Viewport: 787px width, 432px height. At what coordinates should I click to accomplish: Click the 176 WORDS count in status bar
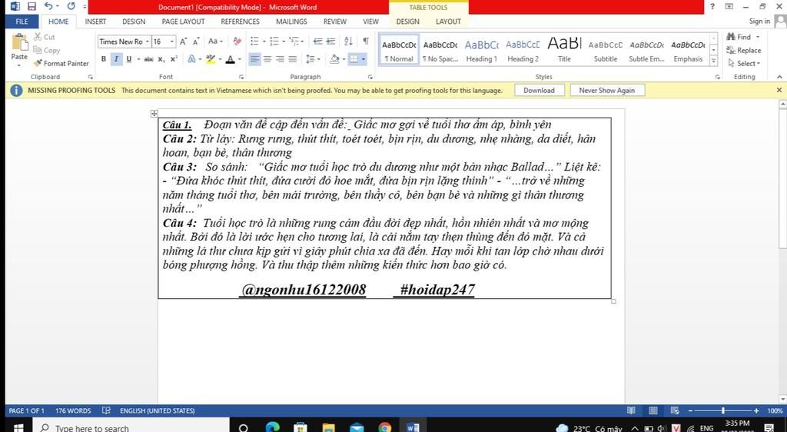73,410
